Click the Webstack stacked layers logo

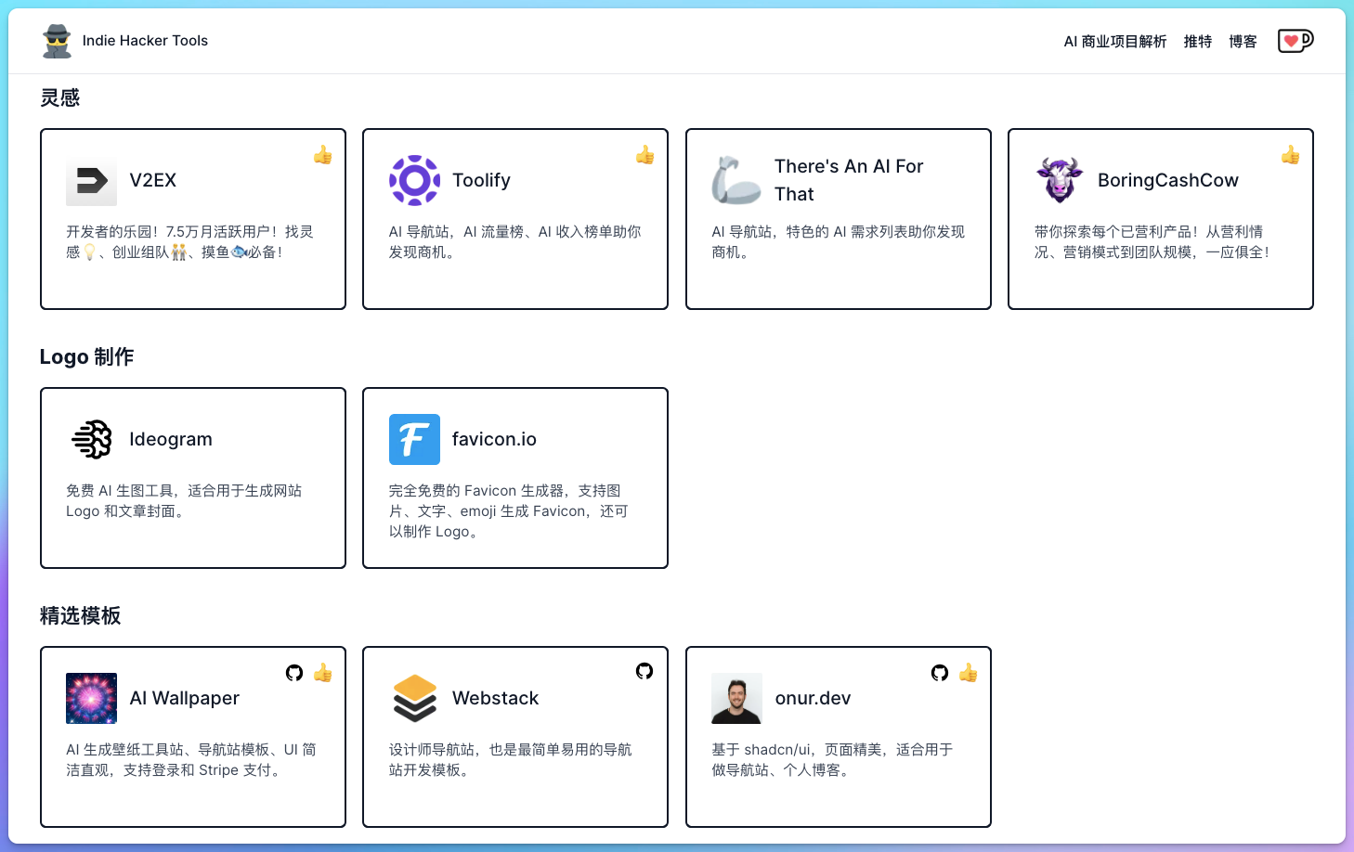(414, 698)
